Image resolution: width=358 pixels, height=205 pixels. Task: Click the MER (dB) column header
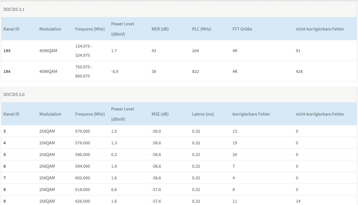160,29
